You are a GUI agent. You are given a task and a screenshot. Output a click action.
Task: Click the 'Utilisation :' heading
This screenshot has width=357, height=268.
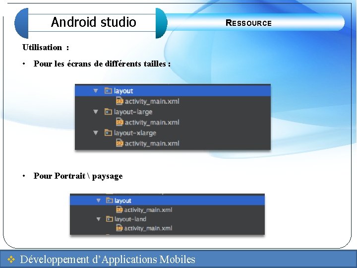[46, 48]
